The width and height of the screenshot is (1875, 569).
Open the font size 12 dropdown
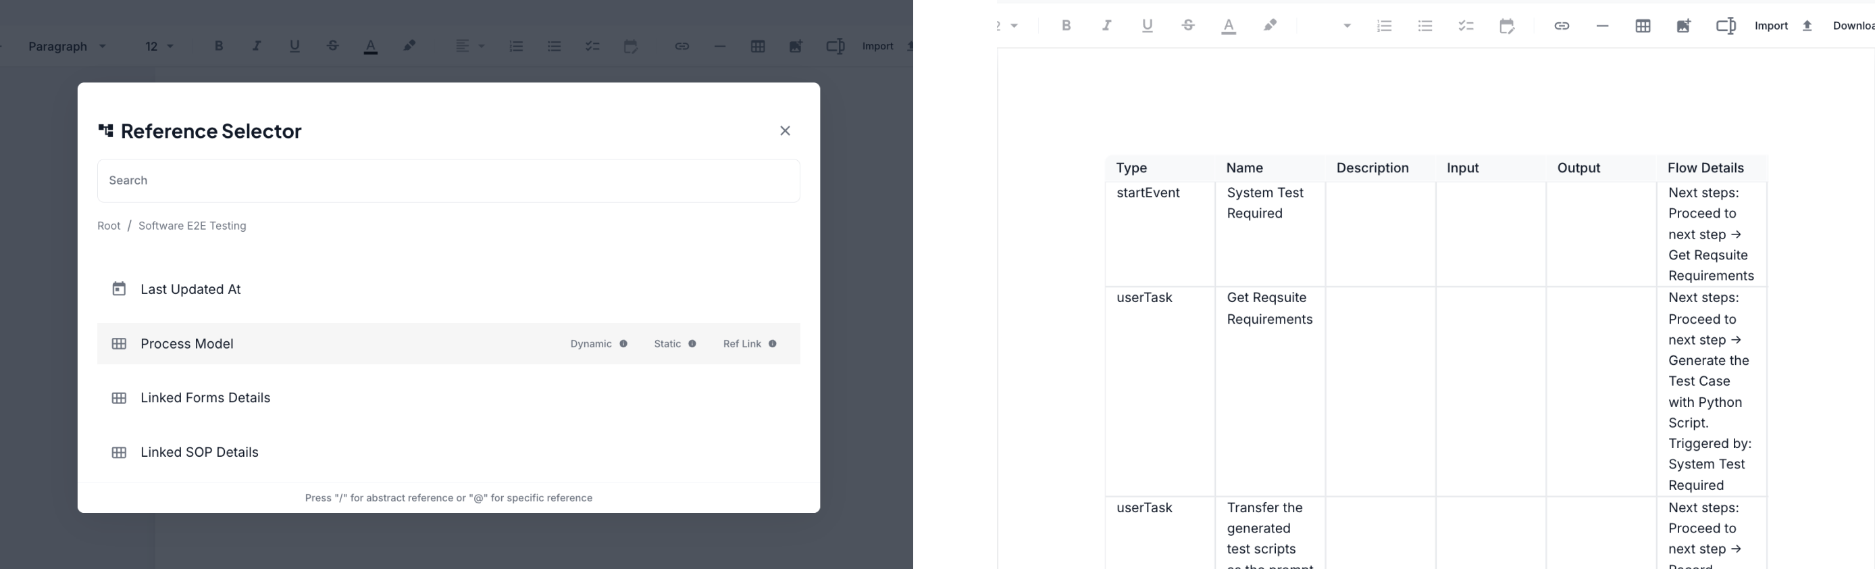click(159, 47)
